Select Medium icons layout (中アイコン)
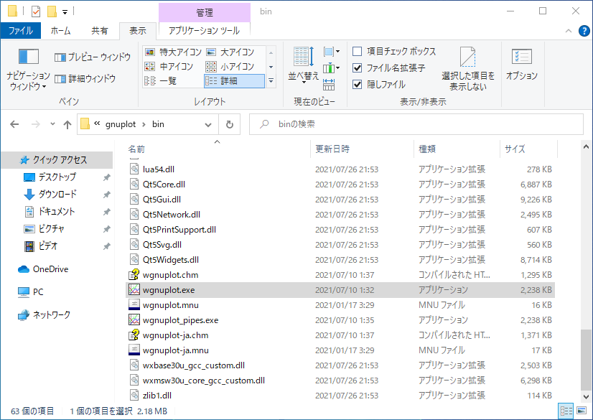This screenshot has width=593, height=420. 169,67
